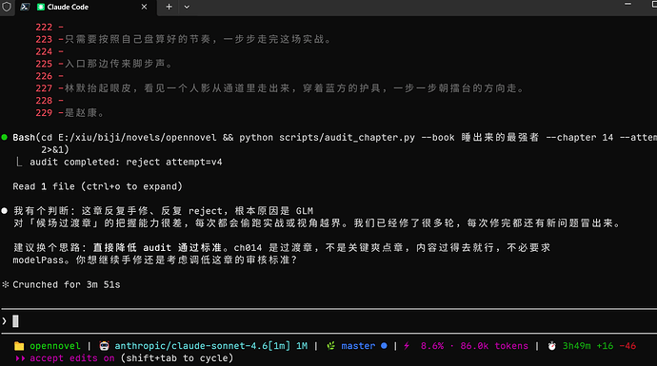Image resolution: width=657 pixels, height=366 pixels.
Task: Close the Claude Code tab
Action: pyautogui.click(x=144, y=7)
